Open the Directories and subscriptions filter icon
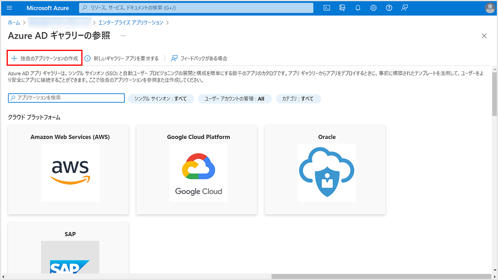 [x=342, y=8]
